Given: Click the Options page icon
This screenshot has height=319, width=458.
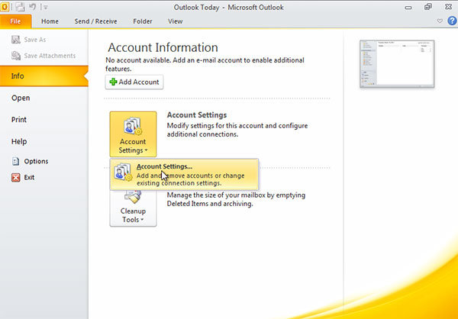Looking at the screenshot, I should coord(16,161).
